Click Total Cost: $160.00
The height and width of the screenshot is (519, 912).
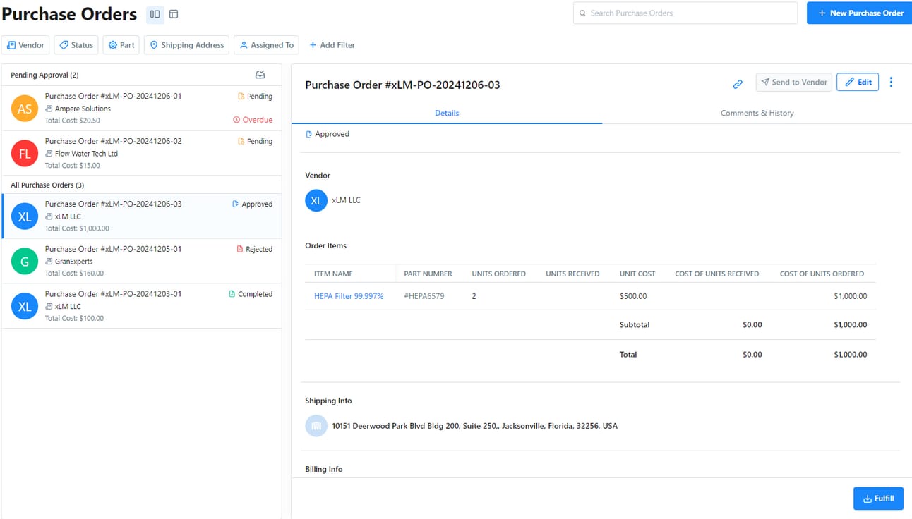click(74, 274)
